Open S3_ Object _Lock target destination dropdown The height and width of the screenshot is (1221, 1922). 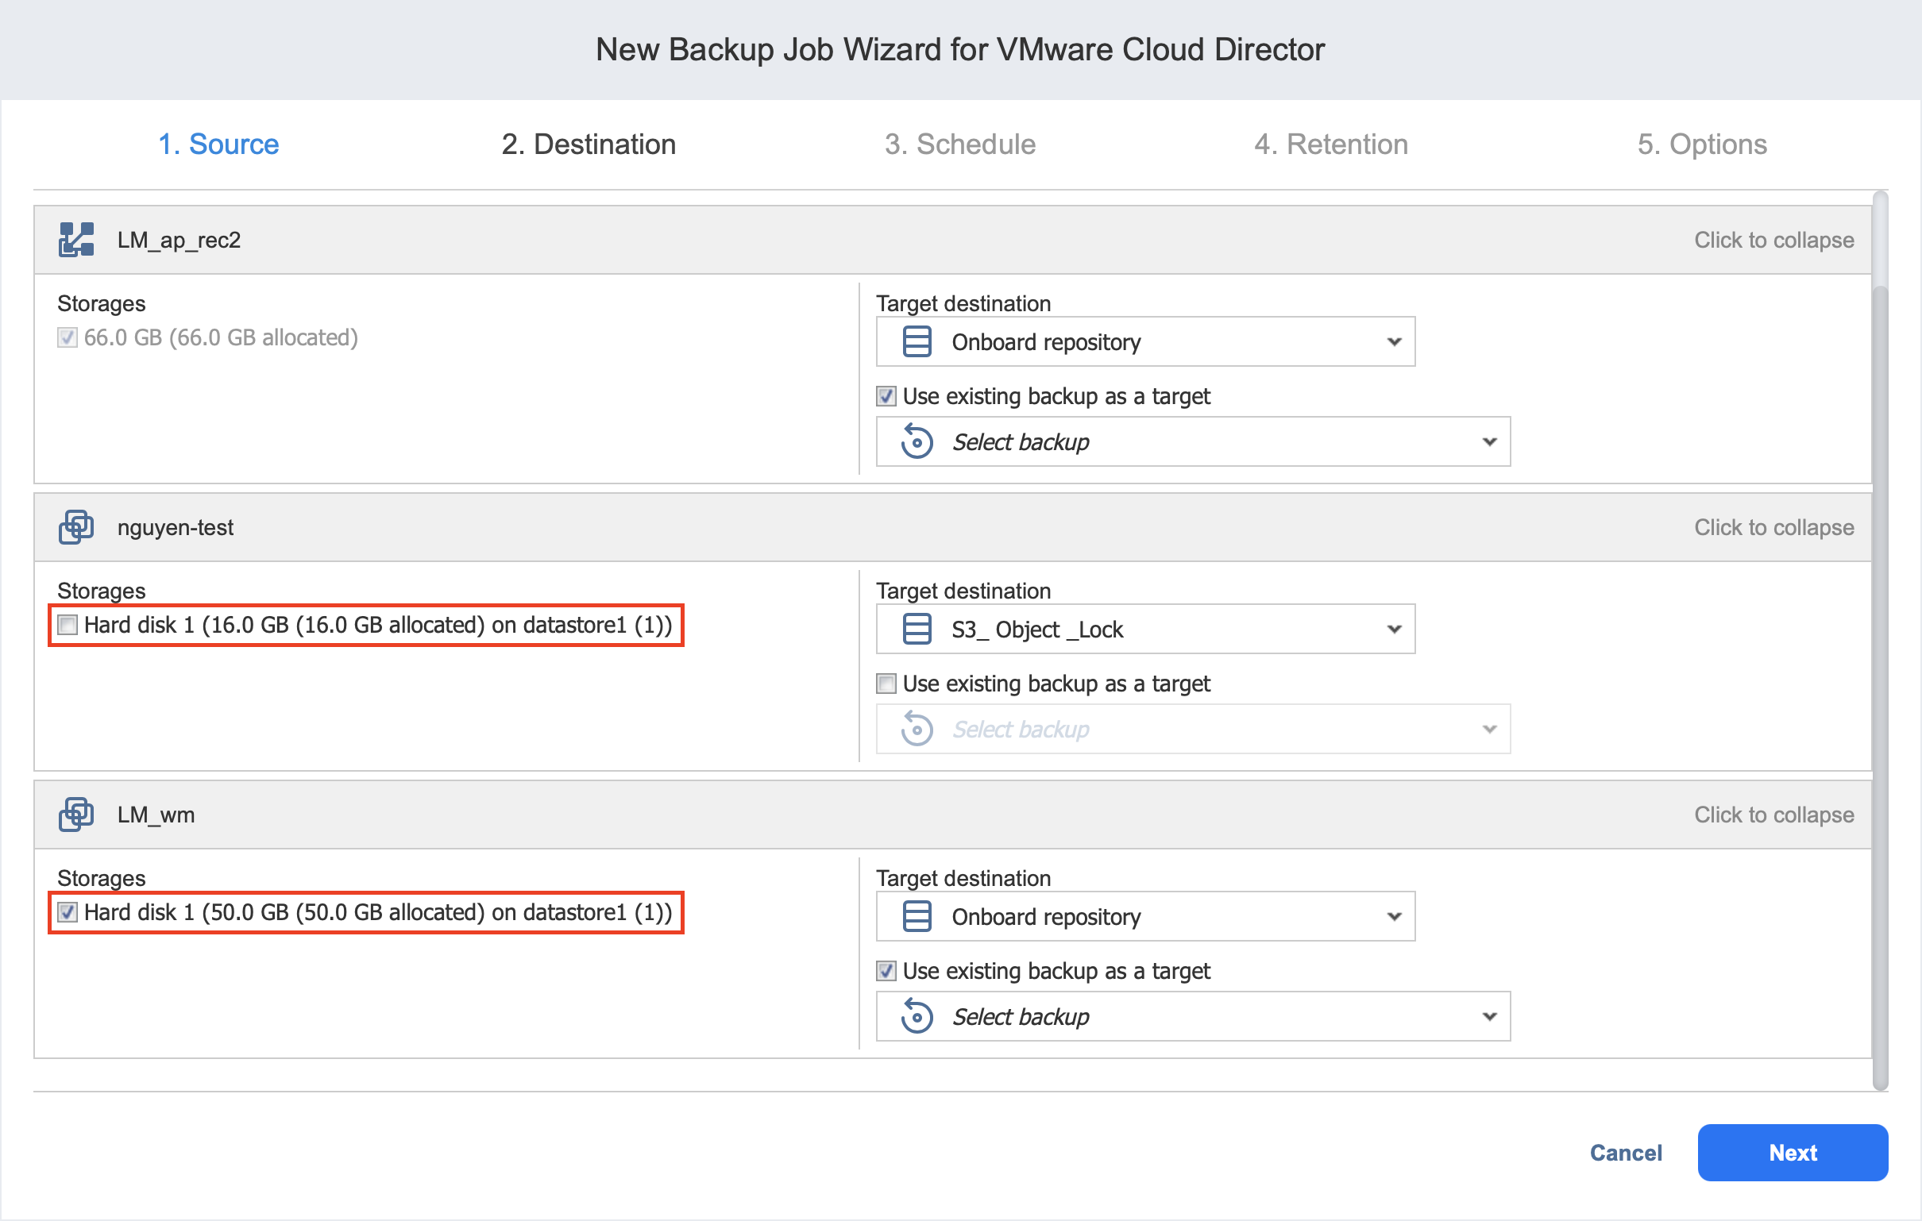[1393, 629]
